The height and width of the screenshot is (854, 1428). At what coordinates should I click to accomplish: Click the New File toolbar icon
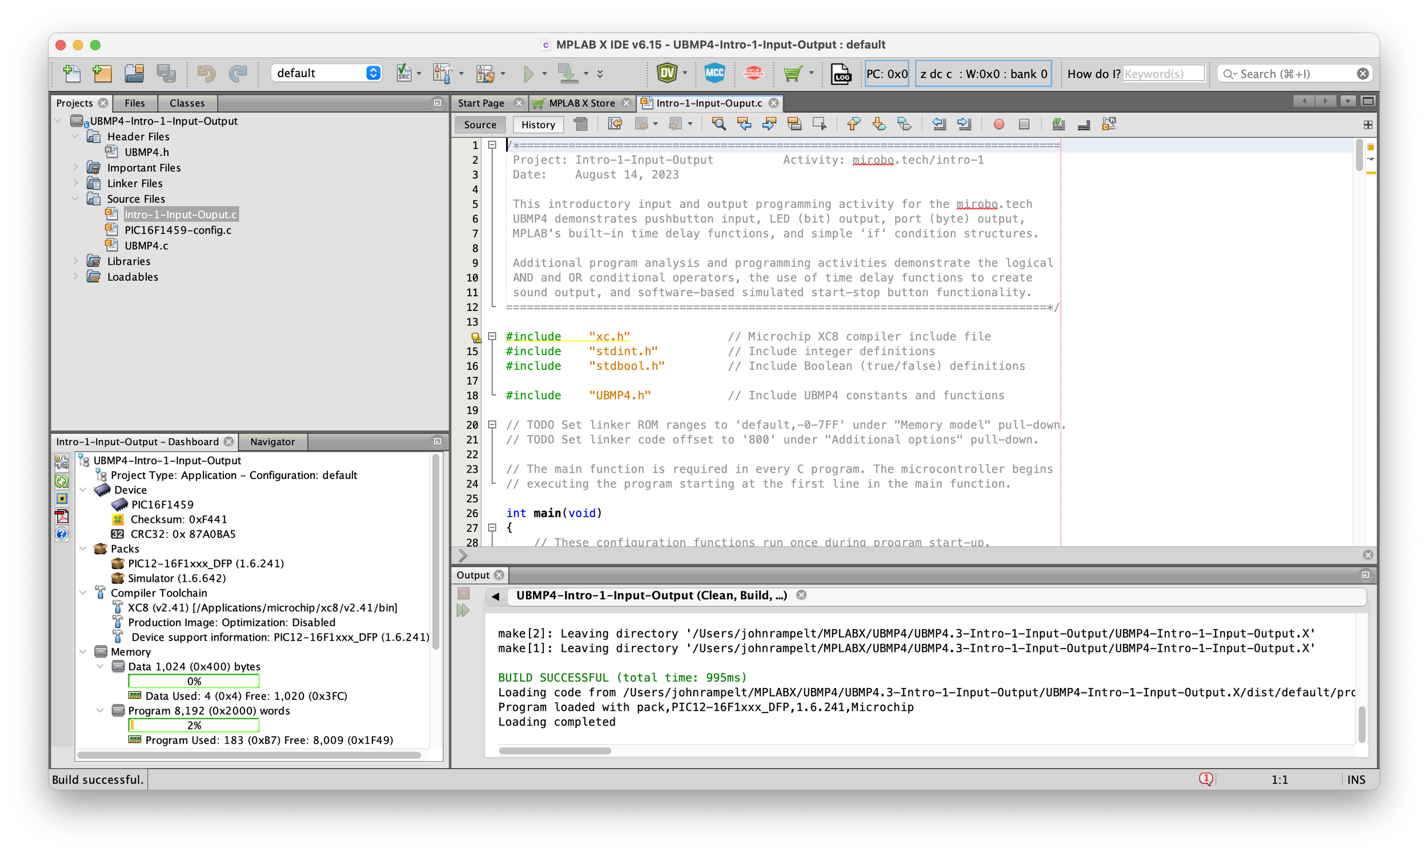[71, 73]
